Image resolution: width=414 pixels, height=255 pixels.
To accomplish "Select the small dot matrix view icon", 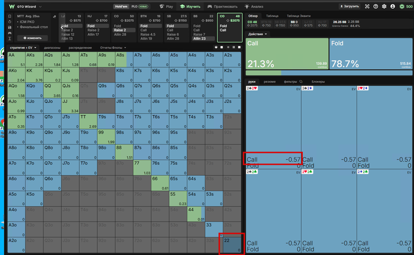I will coord(228,47).
